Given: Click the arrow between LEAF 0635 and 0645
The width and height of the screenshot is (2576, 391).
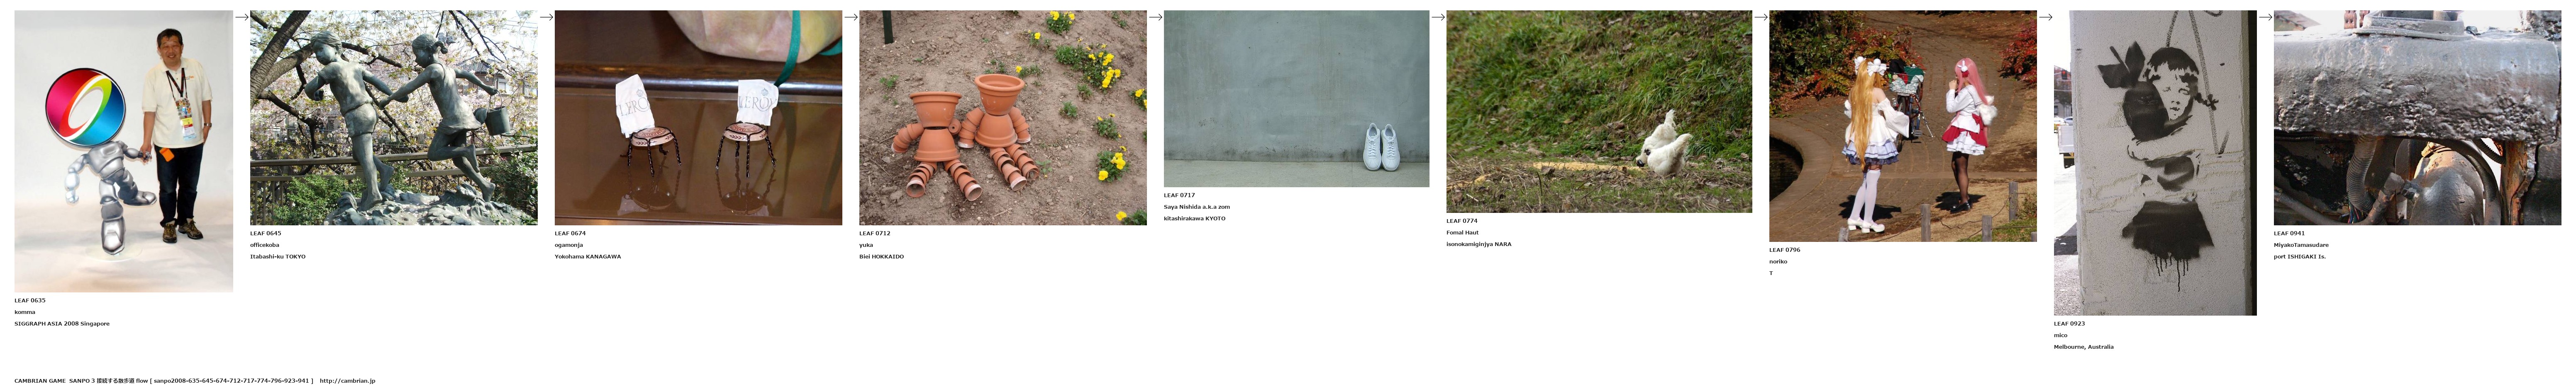Looking at the screenshot, I should [x=241, y=17].
